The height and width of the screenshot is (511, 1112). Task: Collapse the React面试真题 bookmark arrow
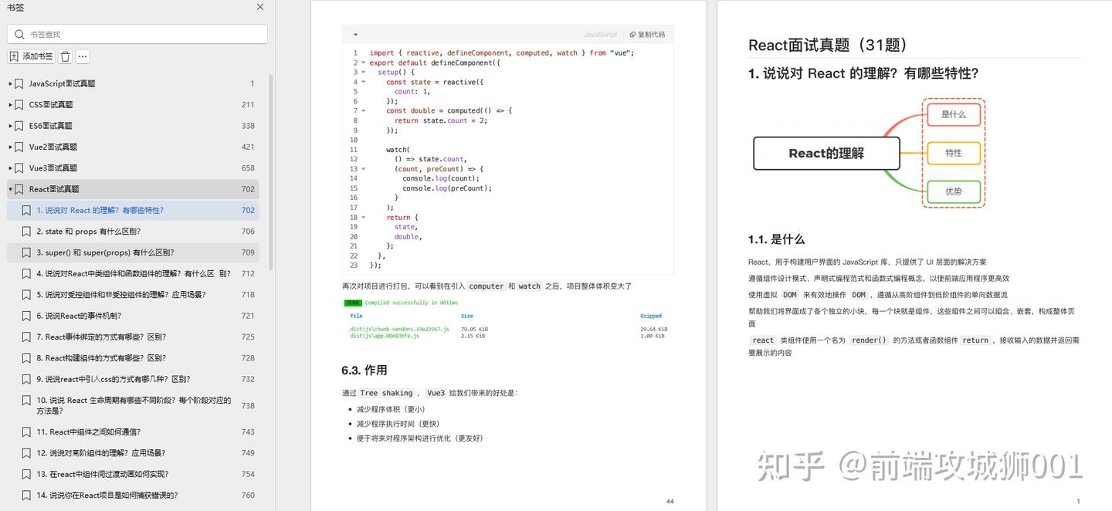pyautogui.click(x=10, y=189)
